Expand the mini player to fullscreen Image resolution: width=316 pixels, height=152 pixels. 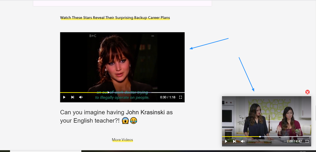pyautogui.click(x=307, y=141)
